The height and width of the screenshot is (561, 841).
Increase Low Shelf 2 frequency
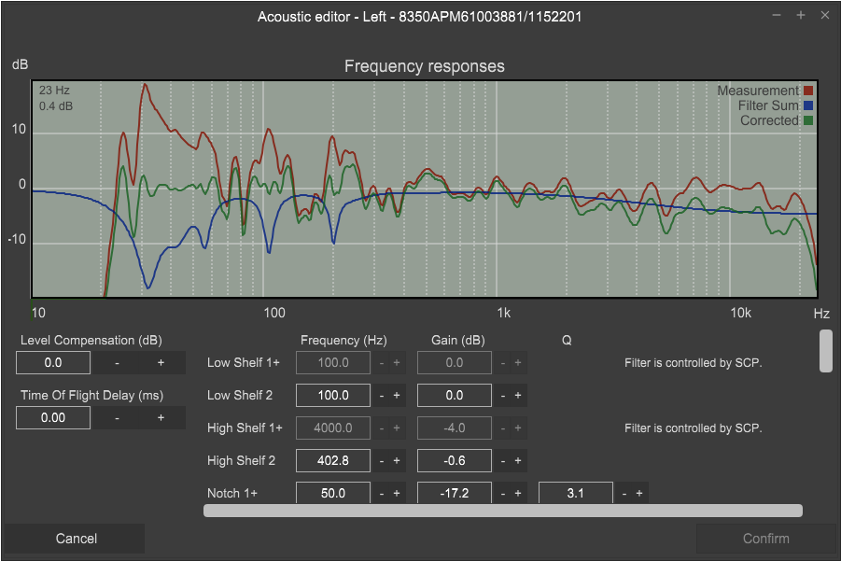(397, 396)
